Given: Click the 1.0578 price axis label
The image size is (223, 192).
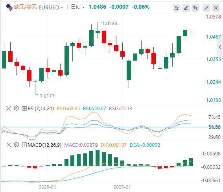Looking at the screenshot, I should [214, 17].
